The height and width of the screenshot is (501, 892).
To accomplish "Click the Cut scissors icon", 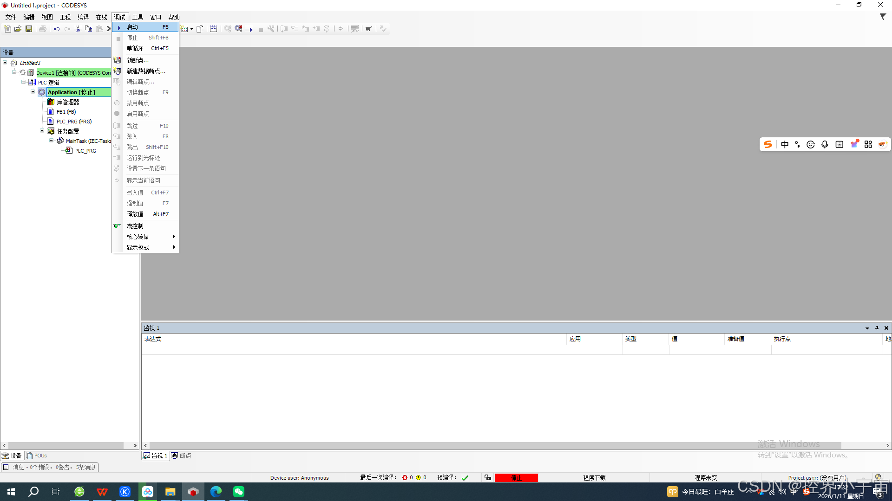I will (x=78, y=29).
